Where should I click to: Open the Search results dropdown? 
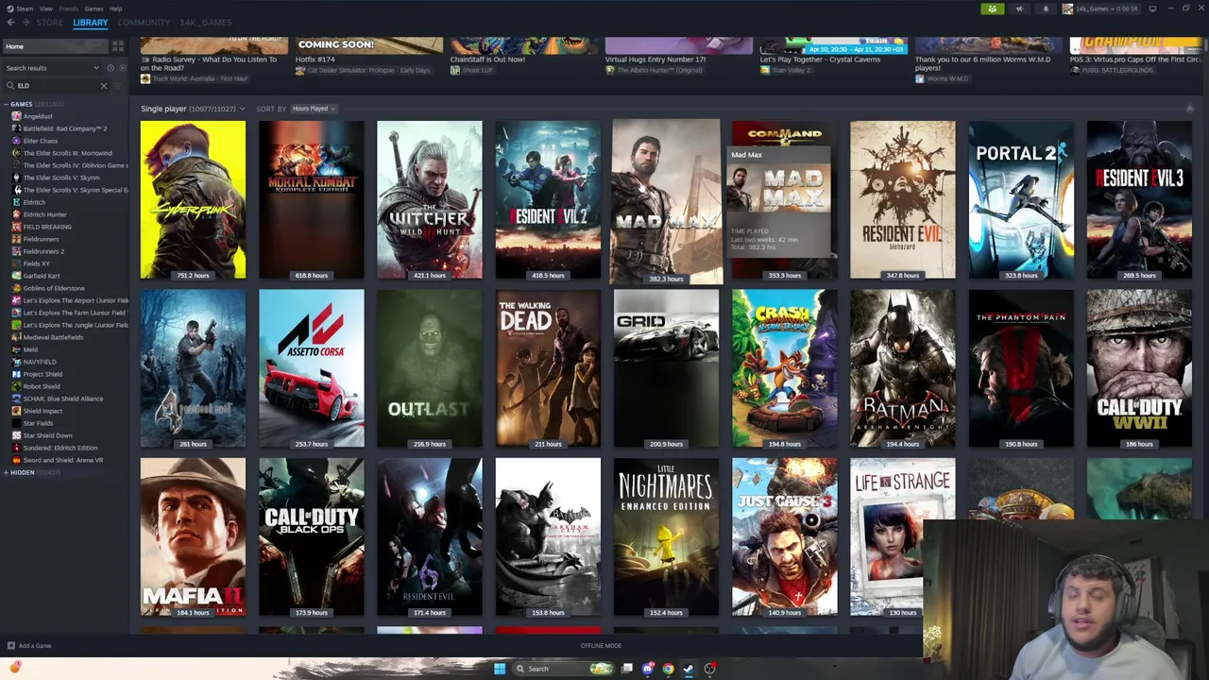51,68
